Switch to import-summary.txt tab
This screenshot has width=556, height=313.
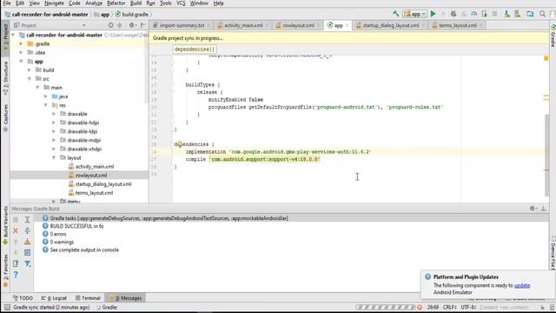pos(182,25)
